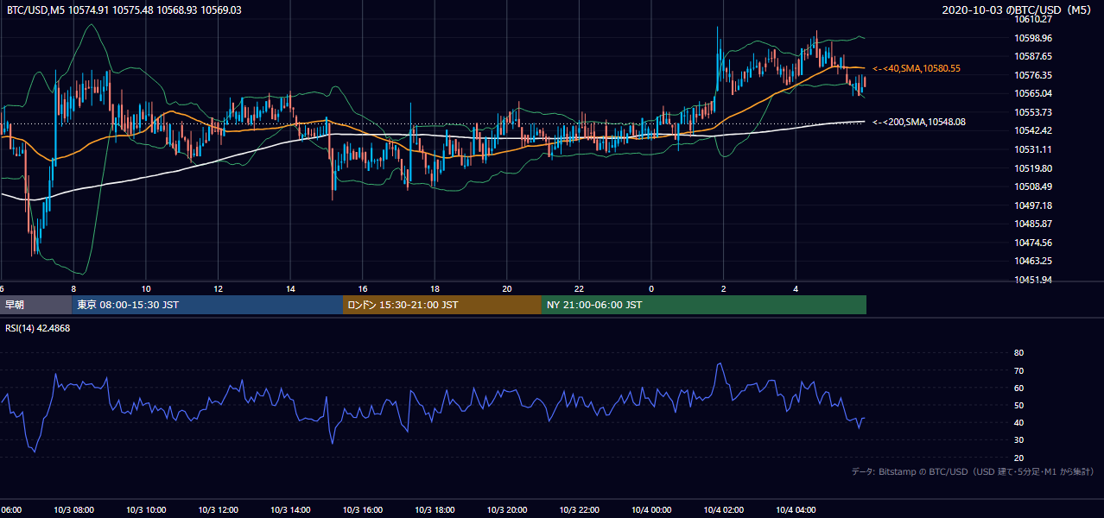The image size is (1104, 518).
Task: Click price axis value 10576.35
Action: pos(1033,75)
